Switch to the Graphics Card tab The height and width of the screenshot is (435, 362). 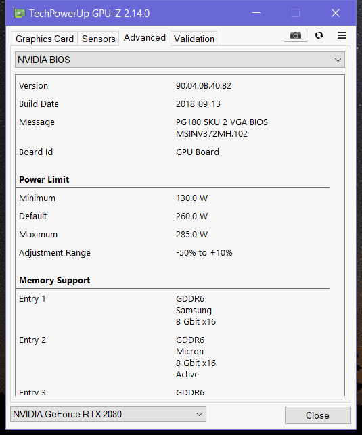point(45,39)
